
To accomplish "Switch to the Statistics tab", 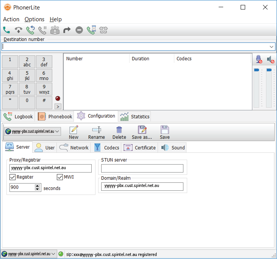I will point(135,116).
